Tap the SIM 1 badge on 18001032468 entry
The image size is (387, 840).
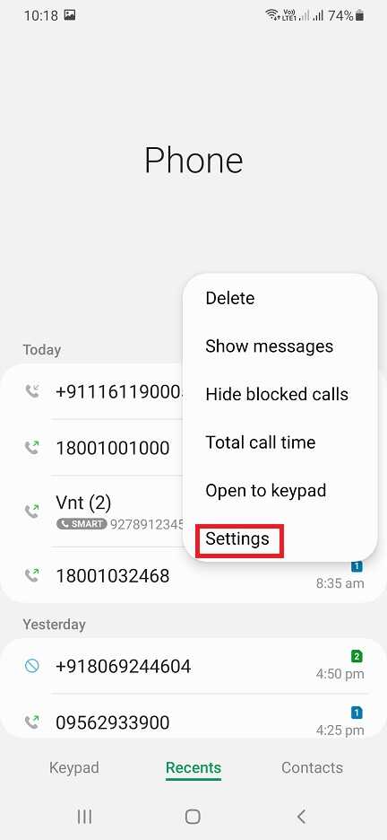(x=357, y=566)
